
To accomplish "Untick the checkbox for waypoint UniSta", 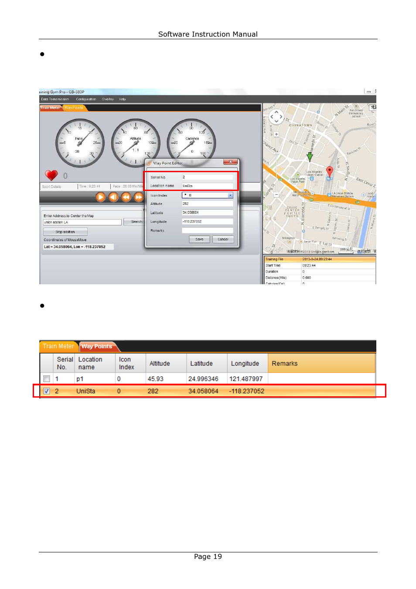I will tap(47, 391).
